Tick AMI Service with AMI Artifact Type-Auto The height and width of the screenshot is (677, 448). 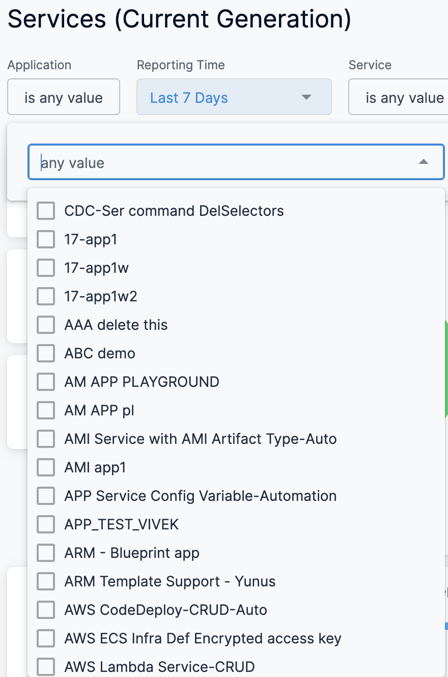point(46,439)
